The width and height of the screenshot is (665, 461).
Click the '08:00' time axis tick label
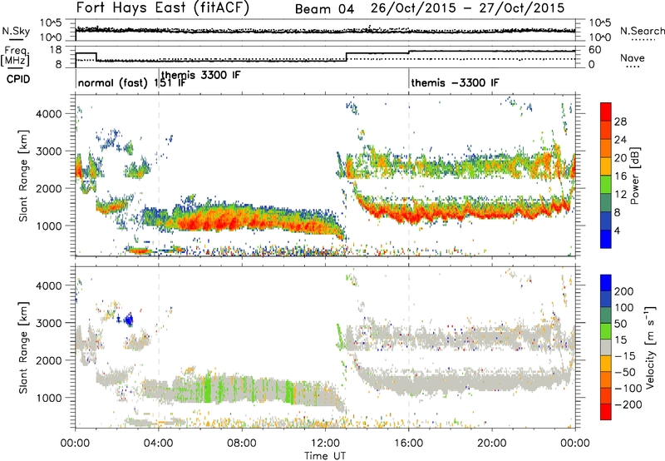[242, 444]
